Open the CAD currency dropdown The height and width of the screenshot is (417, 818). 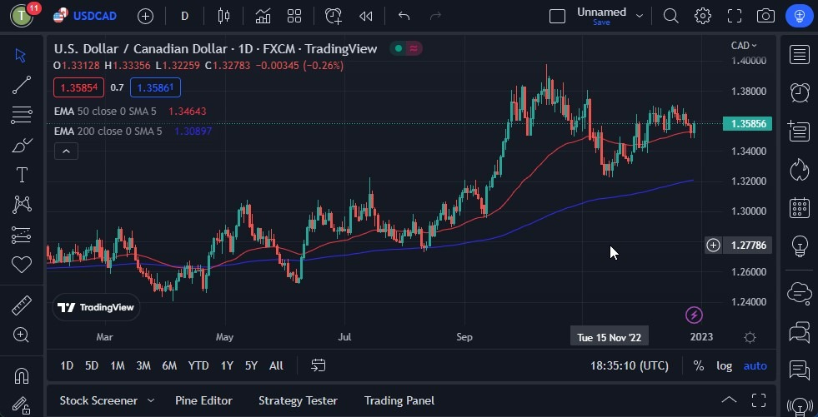click(x=744, y=46)
